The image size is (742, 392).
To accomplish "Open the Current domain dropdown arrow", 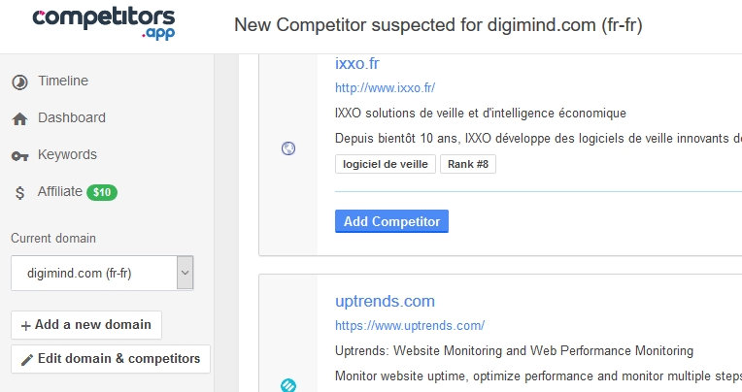I will point(185,273).
